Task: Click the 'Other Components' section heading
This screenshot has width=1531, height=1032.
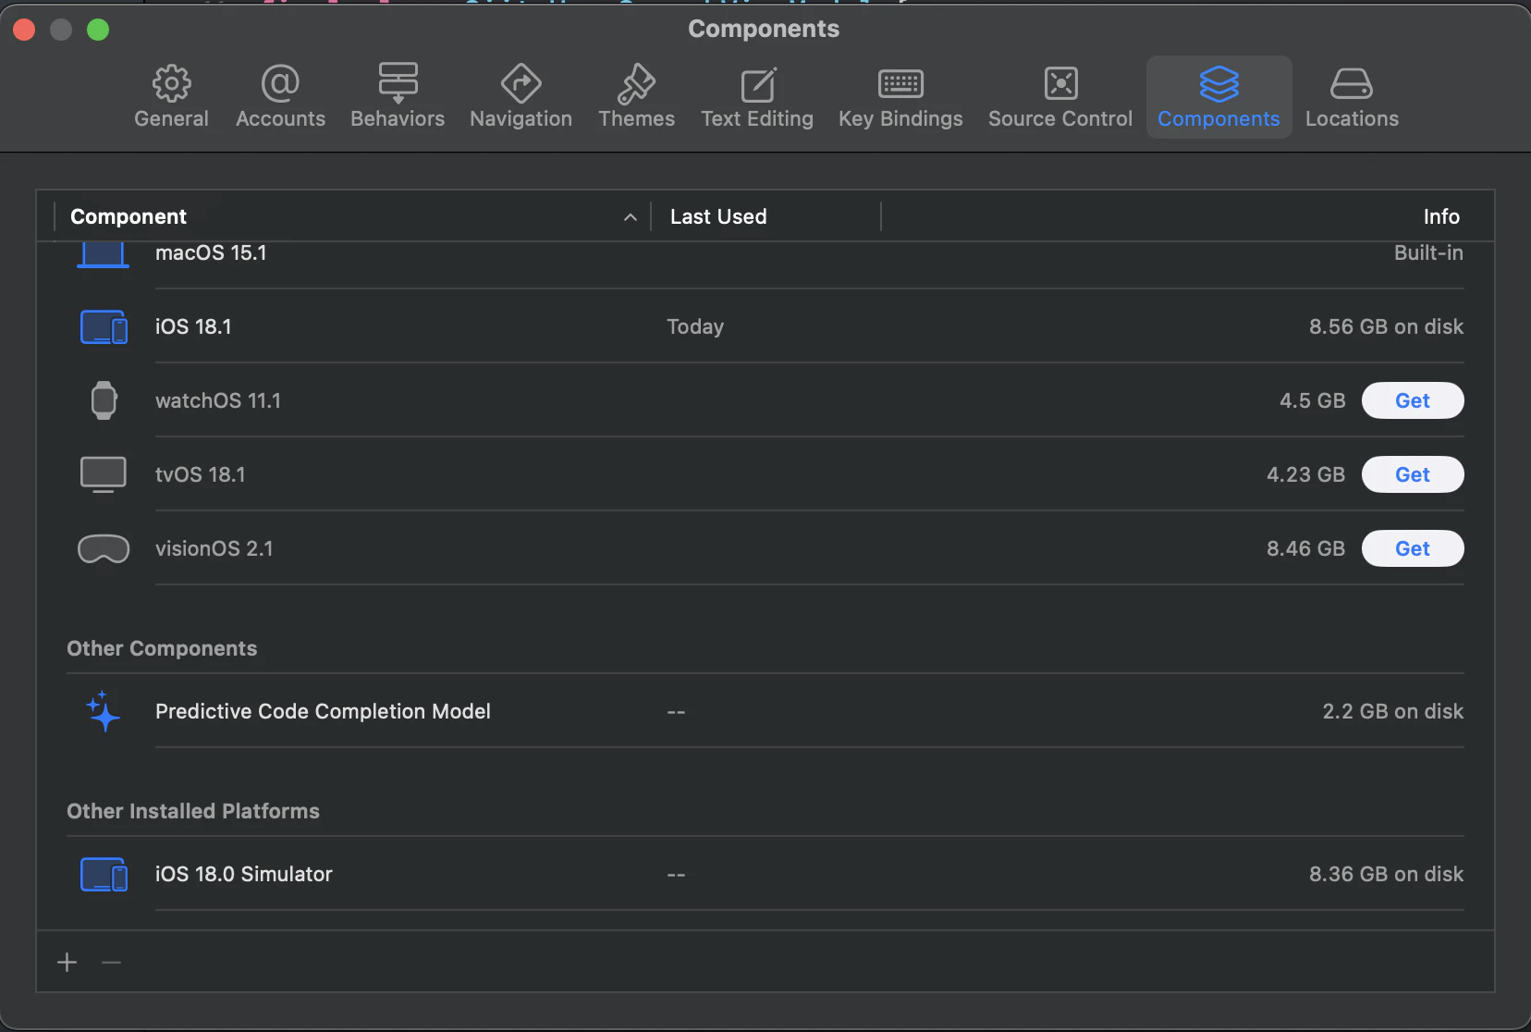Action: click(162, 648)
